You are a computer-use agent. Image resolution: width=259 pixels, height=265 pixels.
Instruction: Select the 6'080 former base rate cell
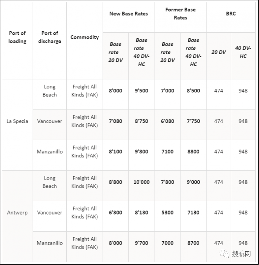[167, 121]
